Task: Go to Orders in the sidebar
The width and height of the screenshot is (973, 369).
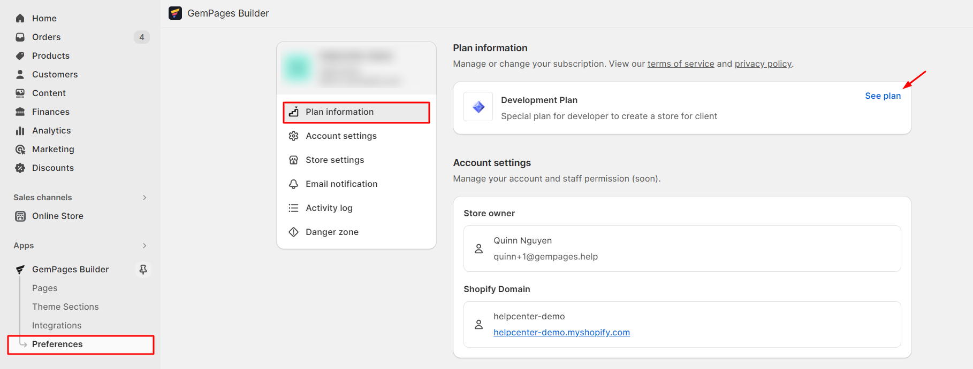Action: coord(46,37)
